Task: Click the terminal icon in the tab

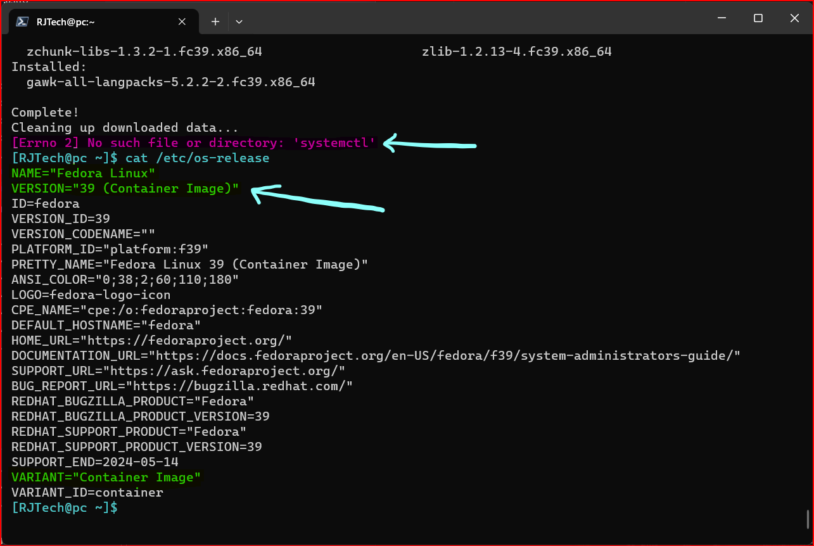Action: click(21, 21)
